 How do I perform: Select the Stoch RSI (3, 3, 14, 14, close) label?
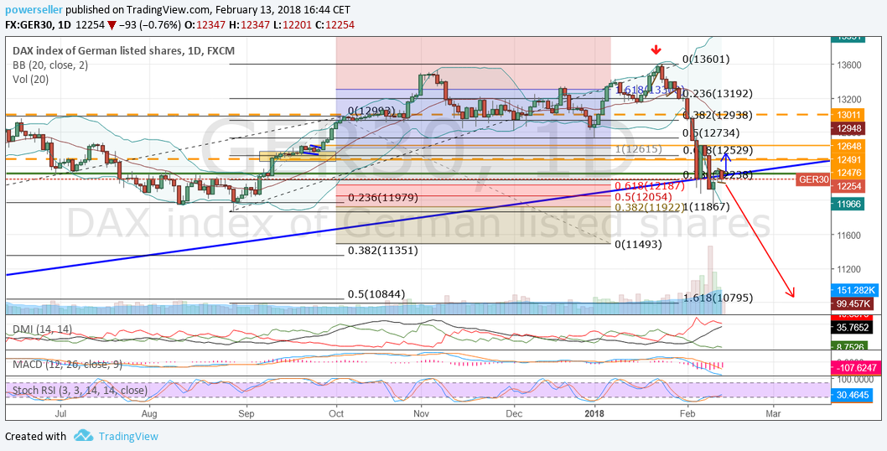pyautogui.click(x=80, y=391)
